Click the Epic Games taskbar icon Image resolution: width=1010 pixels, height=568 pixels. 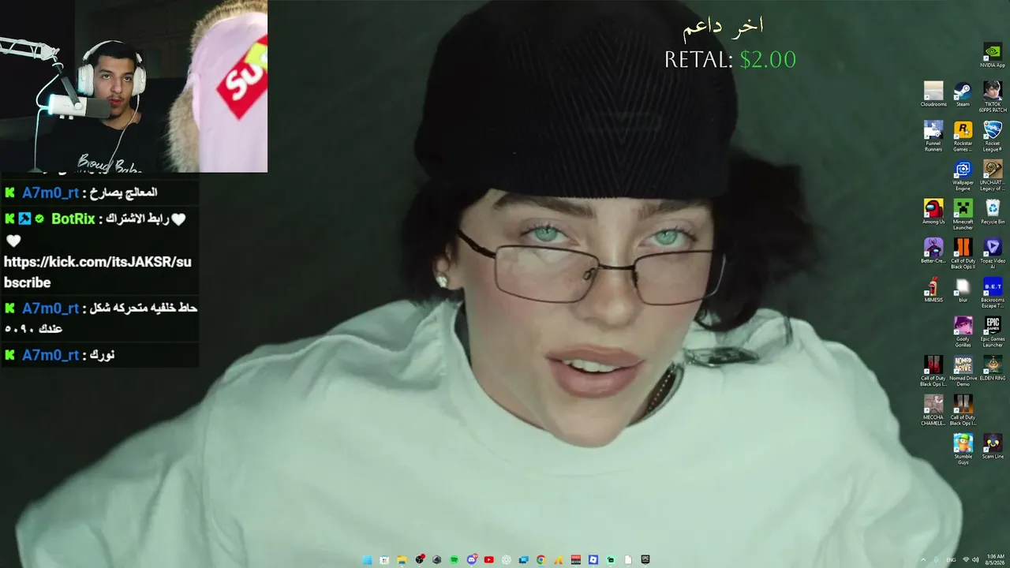tap(645, 560)
